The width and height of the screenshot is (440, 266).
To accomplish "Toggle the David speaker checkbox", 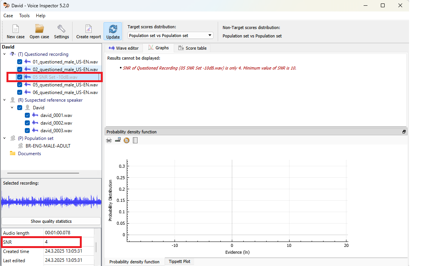I will click(19, 107).
